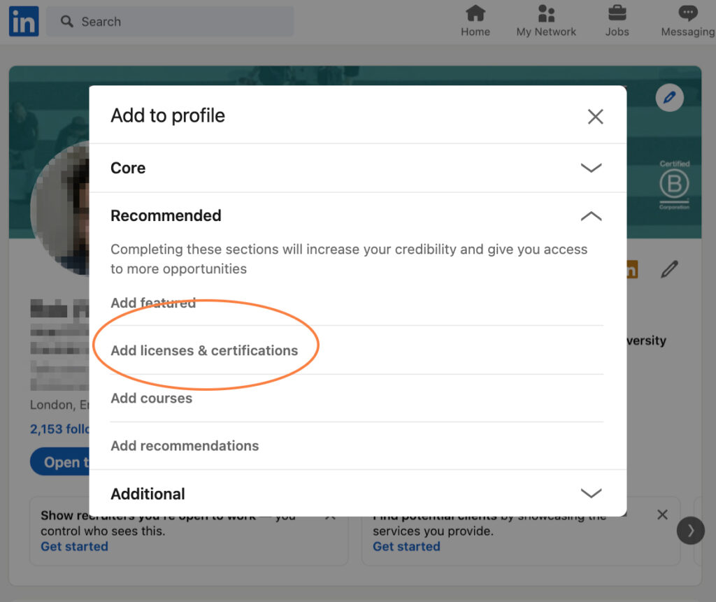Viewport: 716px width, 602px height.
Task: Dismiss the services suggestion card
Action: click(x=662, y=515)
